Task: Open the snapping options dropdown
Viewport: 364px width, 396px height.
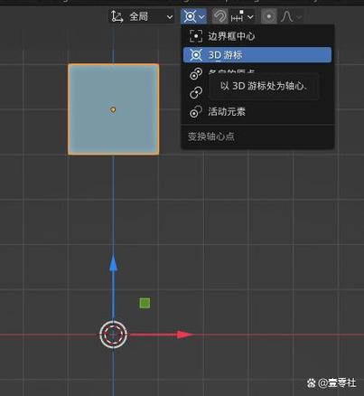Action: (x=242, y=16)
